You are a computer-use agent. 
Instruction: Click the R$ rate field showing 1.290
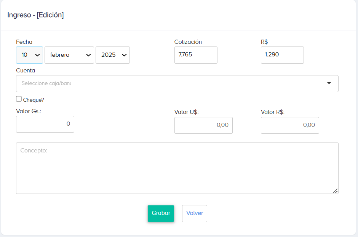282,55
